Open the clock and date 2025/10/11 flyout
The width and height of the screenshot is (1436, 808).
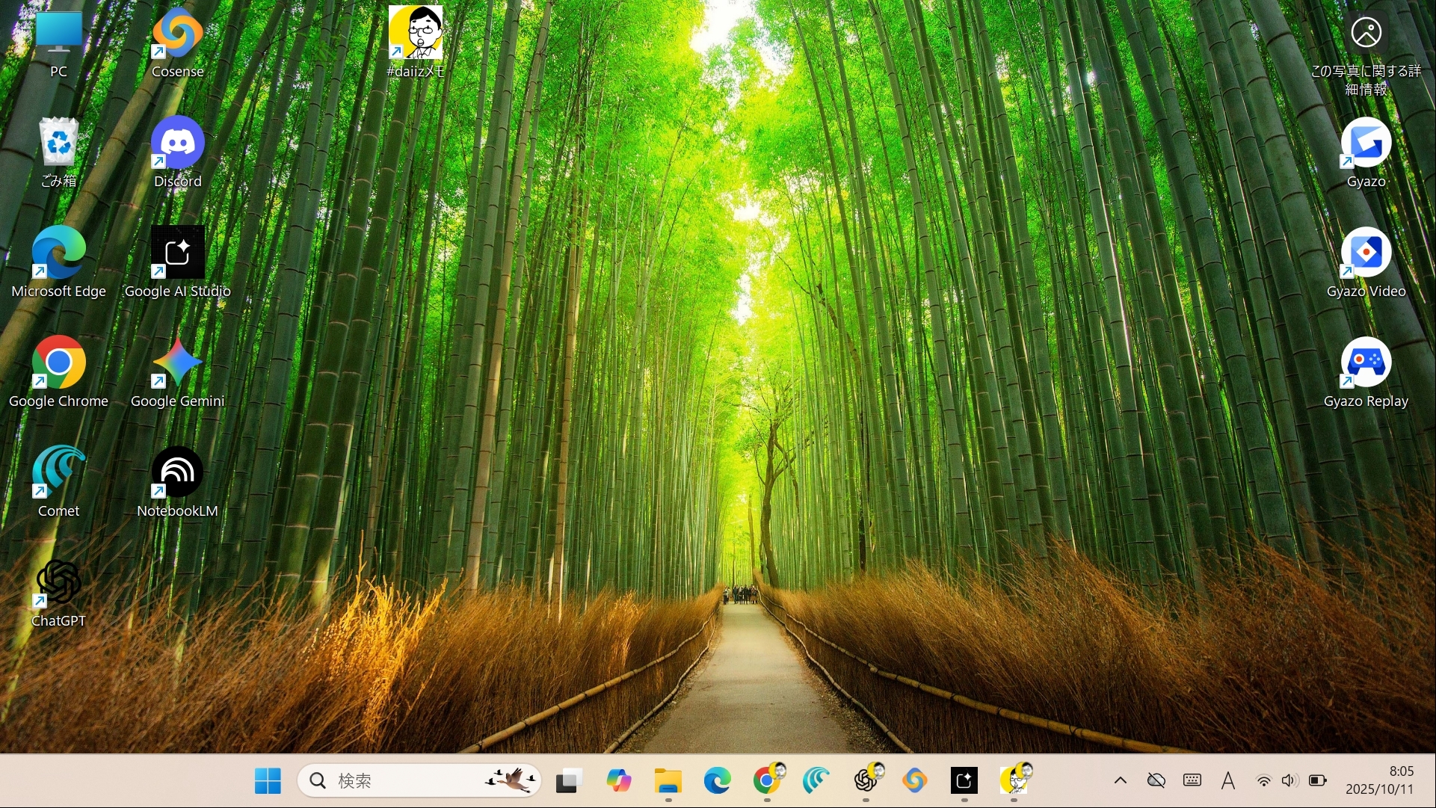coord(1379,780)
